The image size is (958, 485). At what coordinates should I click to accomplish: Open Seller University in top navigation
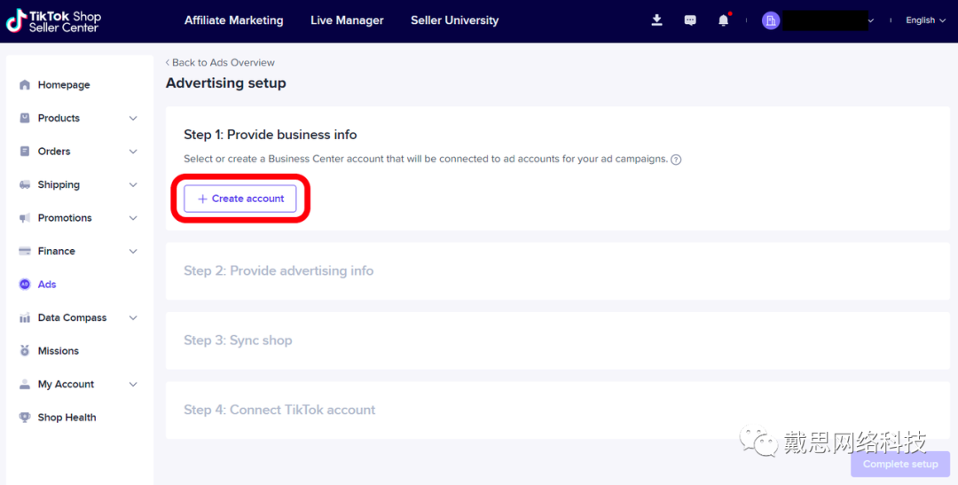(454, 20)
